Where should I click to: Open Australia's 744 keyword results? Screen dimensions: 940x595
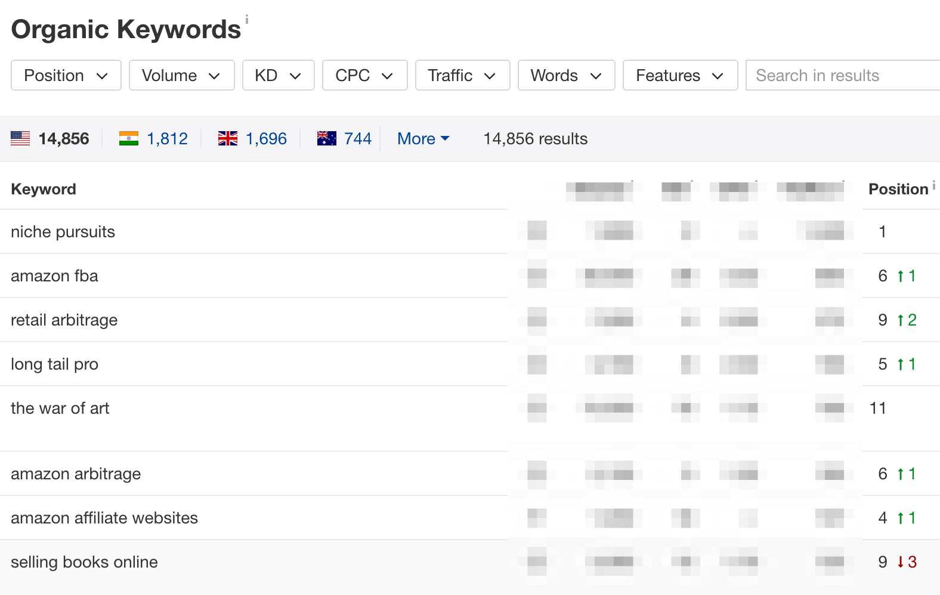pyautogui.click(x=358, y=139)
